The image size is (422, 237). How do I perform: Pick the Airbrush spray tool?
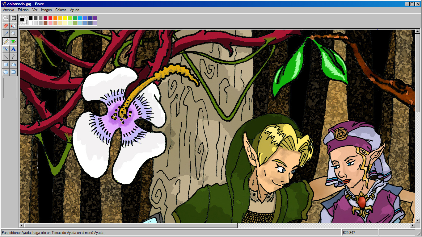tap(6, 49)
